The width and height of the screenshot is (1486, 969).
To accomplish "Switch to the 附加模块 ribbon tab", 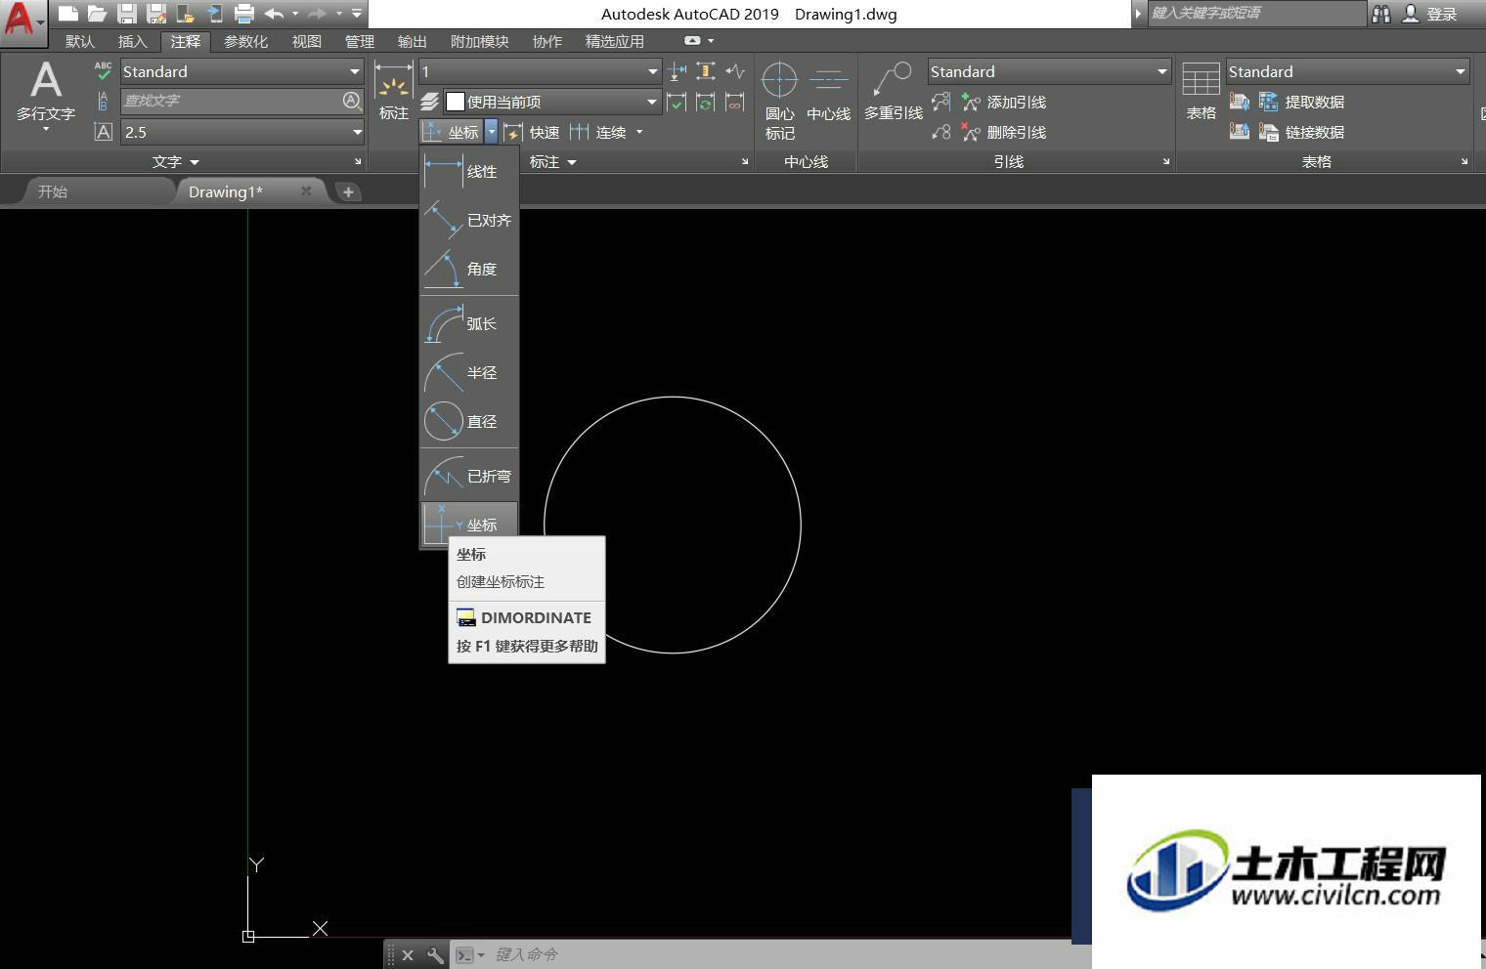I will [x=479, y=41].
